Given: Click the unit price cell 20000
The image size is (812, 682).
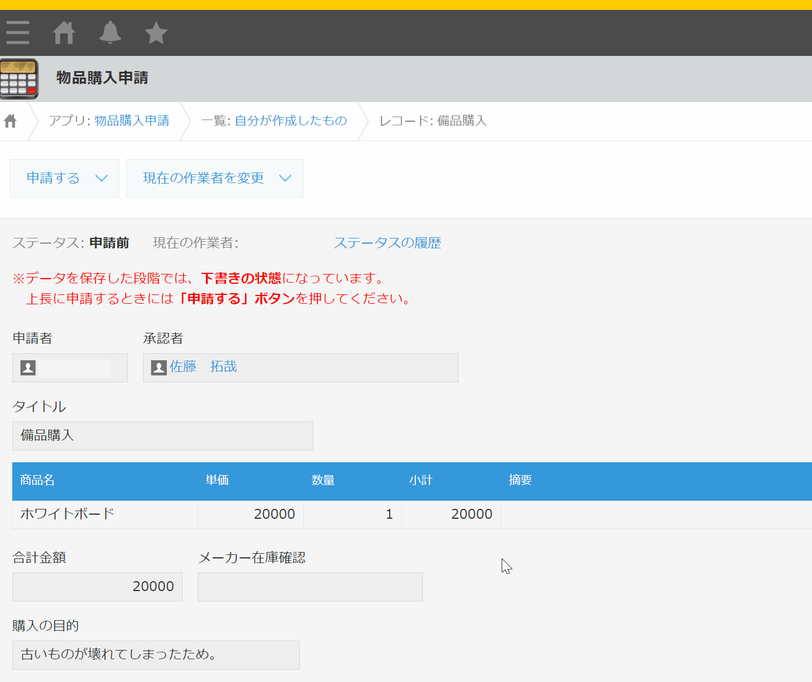Looking at the screenshot, I should 251,515.
